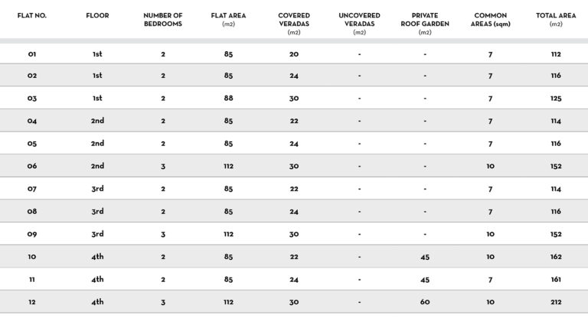Select the covered veranda value 20
The image size is (588, 321).
[x=294, y=54]
